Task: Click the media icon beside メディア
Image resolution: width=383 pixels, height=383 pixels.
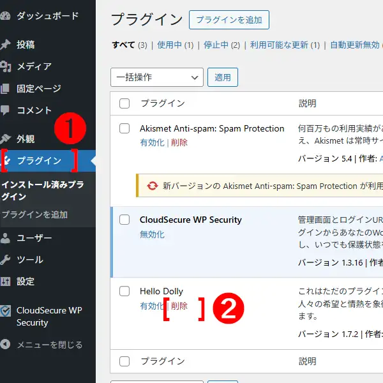Action: point(5,66)
